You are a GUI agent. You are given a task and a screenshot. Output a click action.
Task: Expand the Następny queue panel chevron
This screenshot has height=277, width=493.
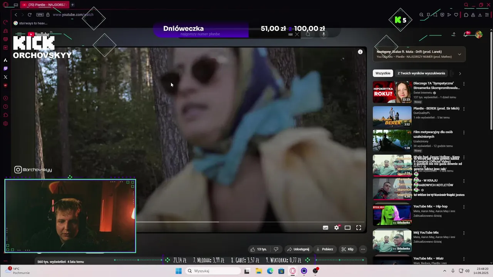[x=459, y=54]
